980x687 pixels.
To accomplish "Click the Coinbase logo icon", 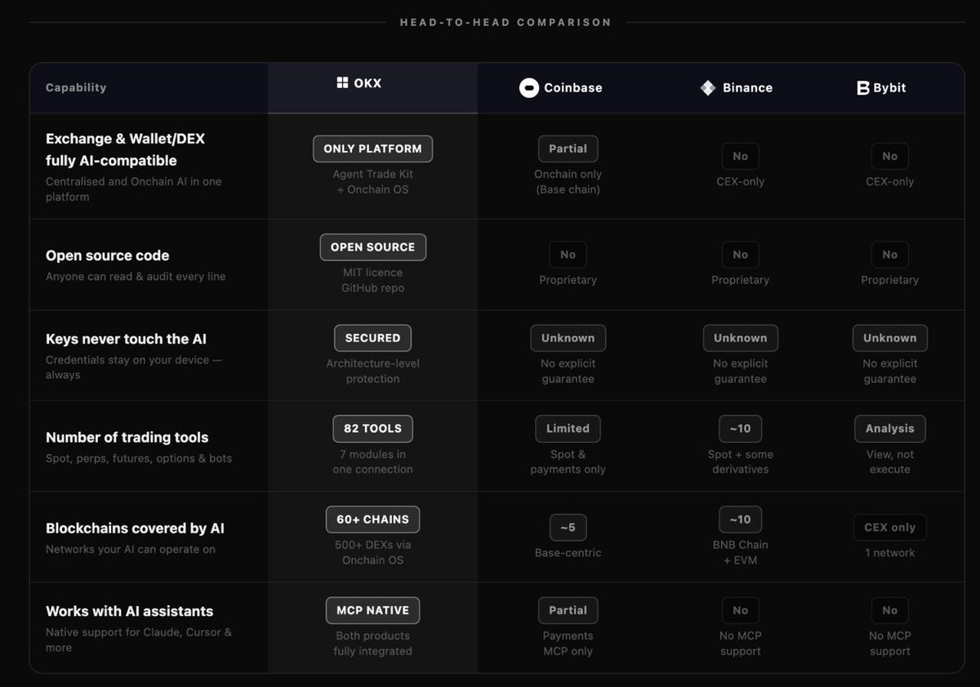I will coord(529,87).
